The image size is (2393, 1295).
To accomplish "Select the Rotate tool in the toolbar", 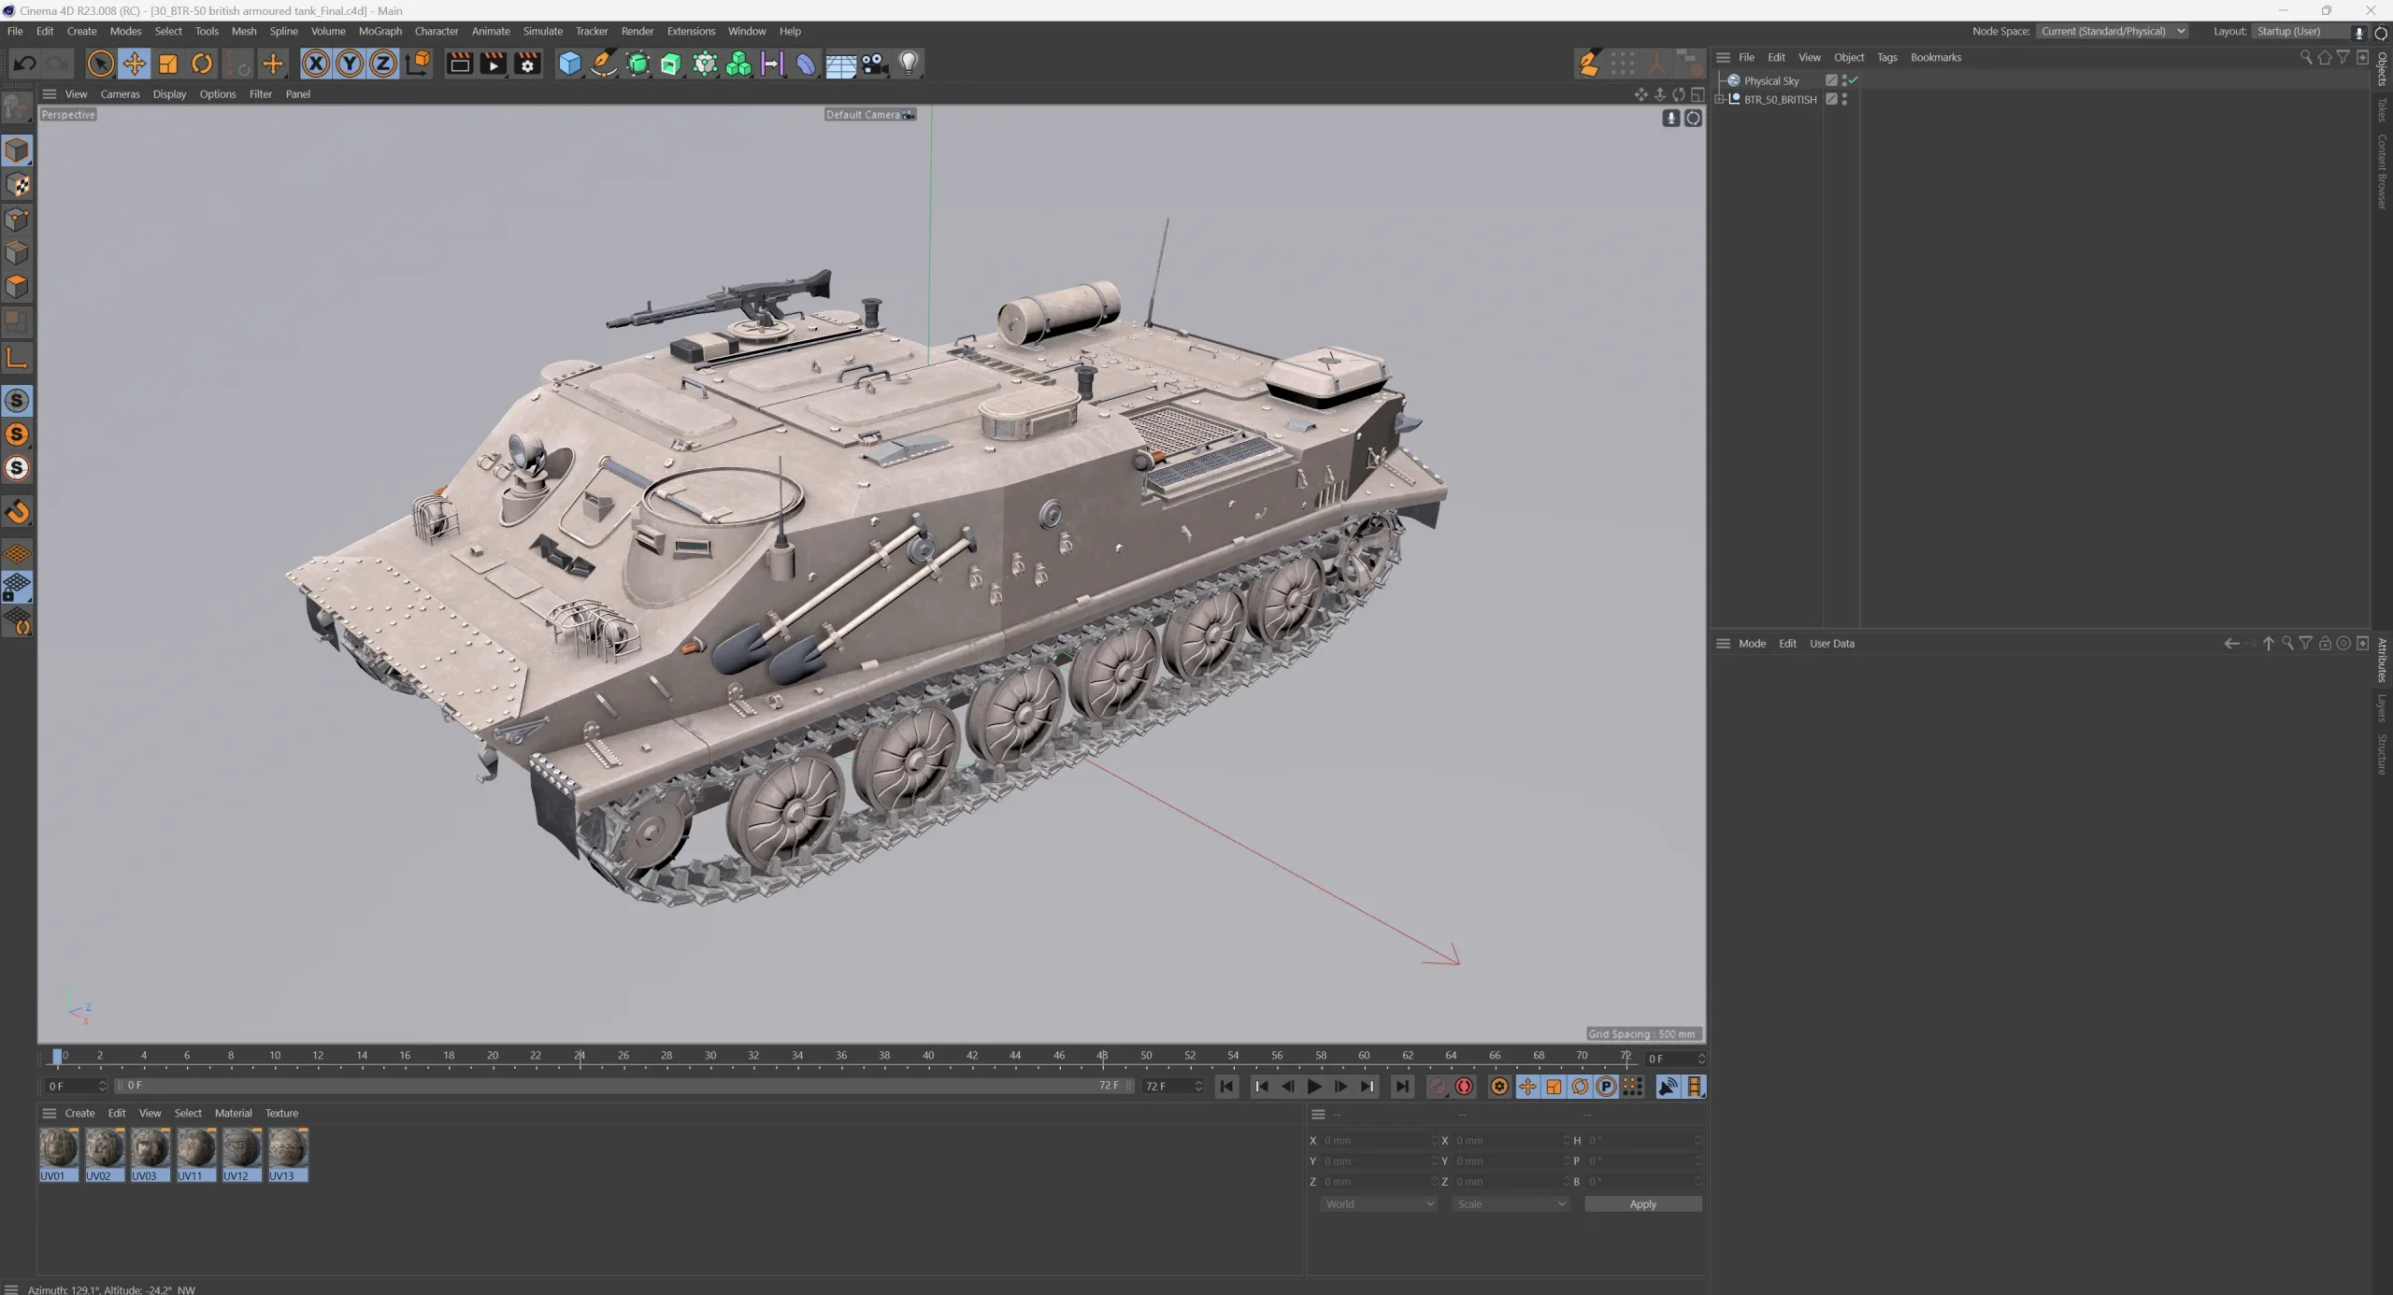I will tap(202, 63).
